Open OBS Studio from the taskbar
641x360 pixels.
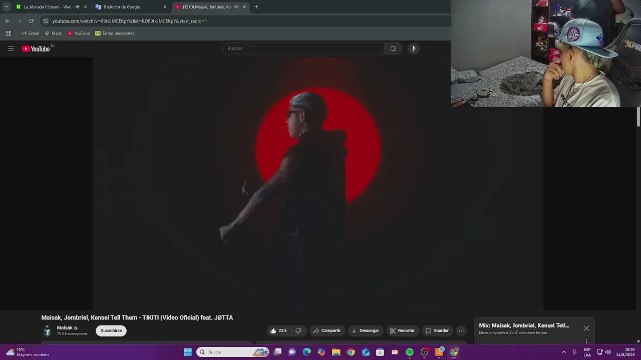[x=424, y=352]
